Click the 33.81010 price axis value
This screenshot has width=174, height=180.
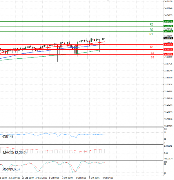[168, 78]
